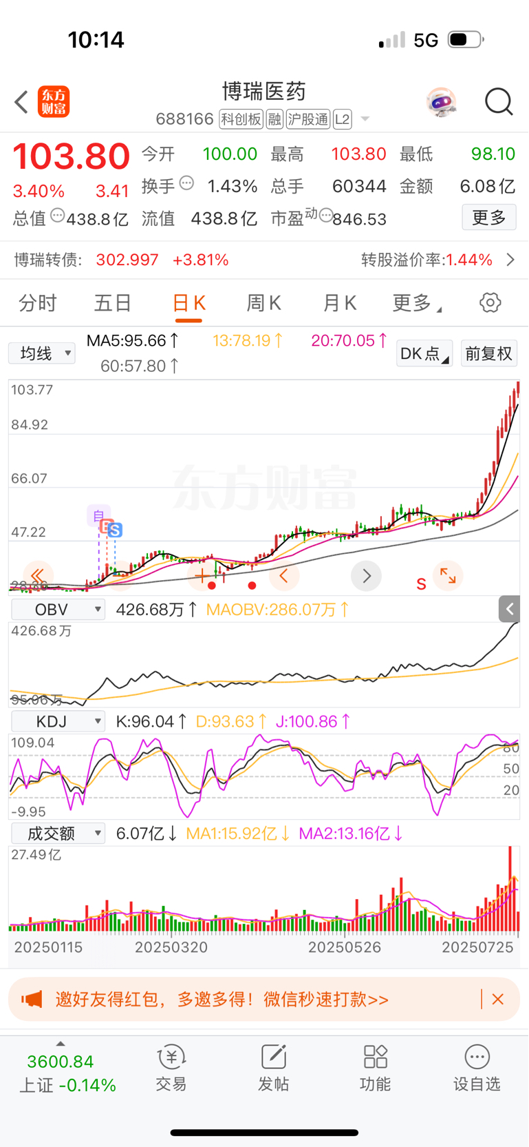Open the 成交额 indicator dropdown
The height and width of the screenshot is (1147, 529).
pos(58,834)
